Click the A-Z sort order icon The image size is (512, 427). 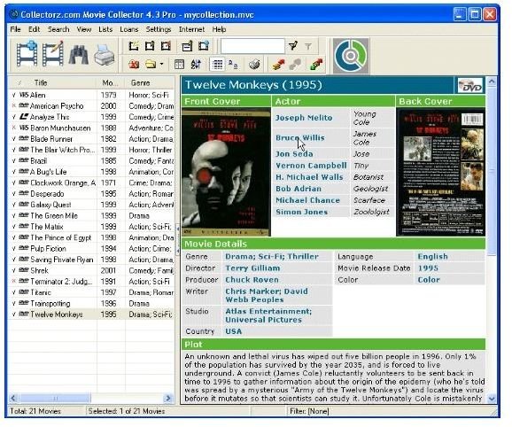[196, 65]
